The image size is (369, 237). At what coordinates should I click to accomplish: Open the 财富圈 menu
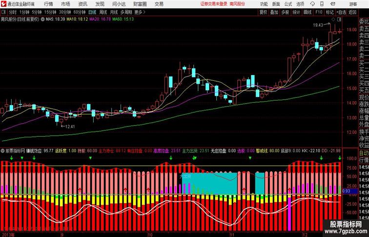[140, 4]
